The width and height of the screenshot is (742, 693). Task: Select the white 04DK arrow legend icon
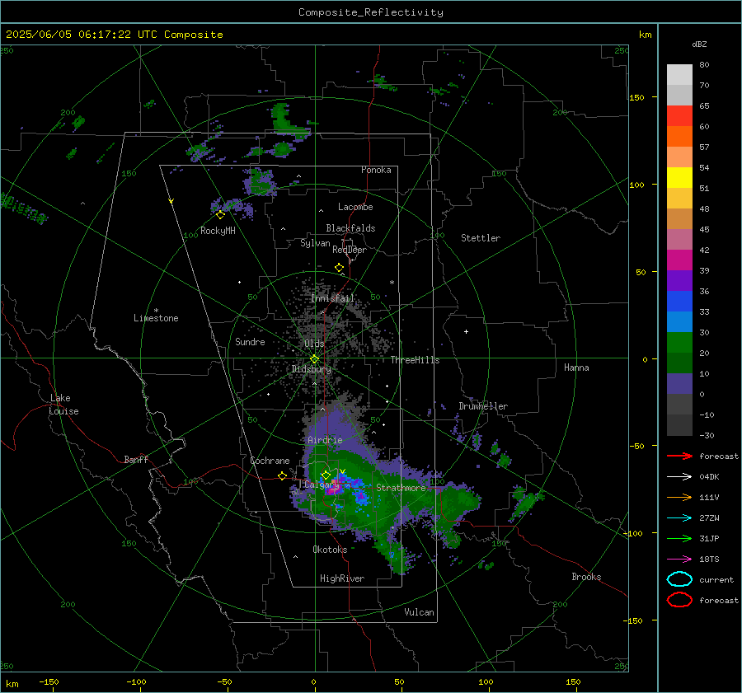pos(679,476)
